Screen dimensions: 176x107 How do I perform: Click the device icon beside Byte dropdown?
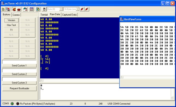point(44,9)
